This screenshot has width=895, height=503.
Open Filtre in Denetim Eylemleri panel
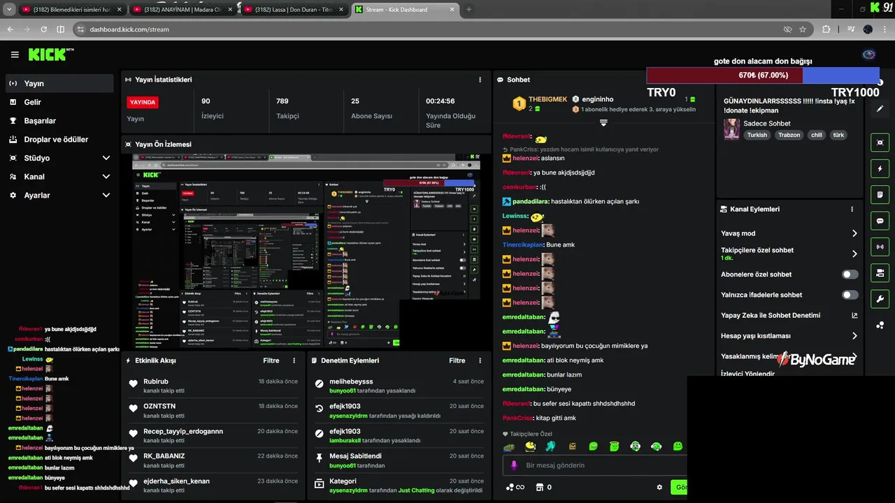click(457, 360)
